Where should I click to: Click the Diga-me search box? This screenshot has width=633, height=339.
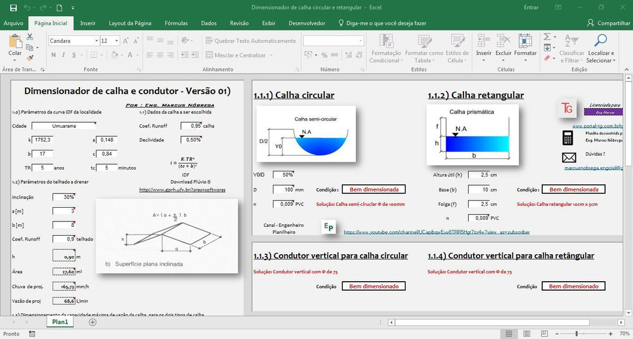pos(382,23)
